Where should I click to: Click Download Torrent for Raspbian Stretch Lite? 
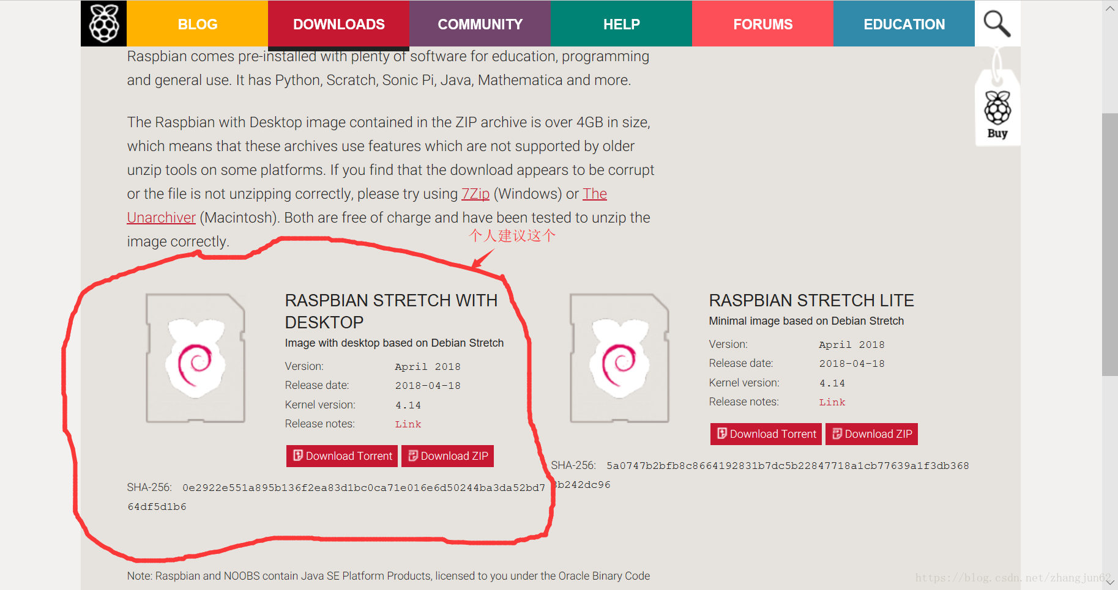click(766, 434)
